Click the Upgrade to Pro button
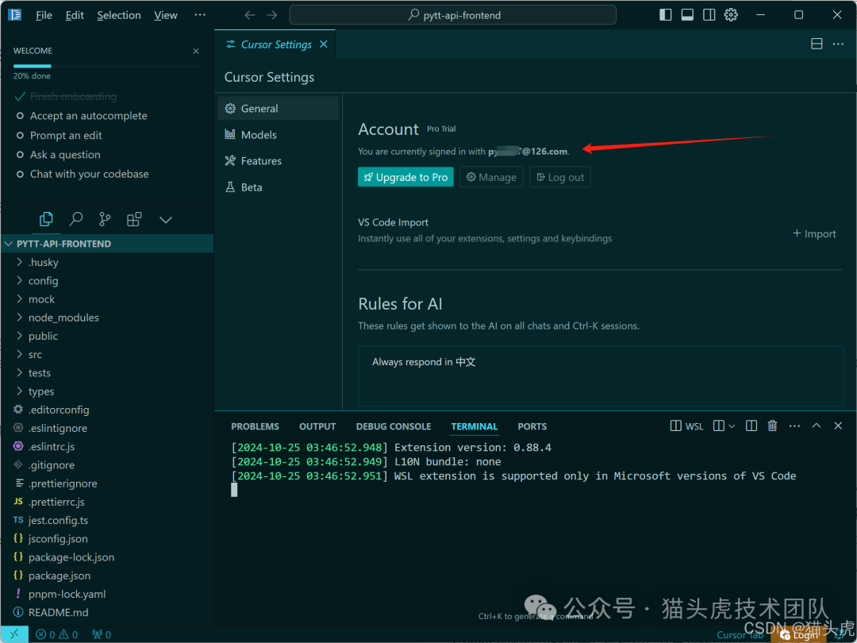The height and width of the screenshot is (643, 857). [405, 177]
